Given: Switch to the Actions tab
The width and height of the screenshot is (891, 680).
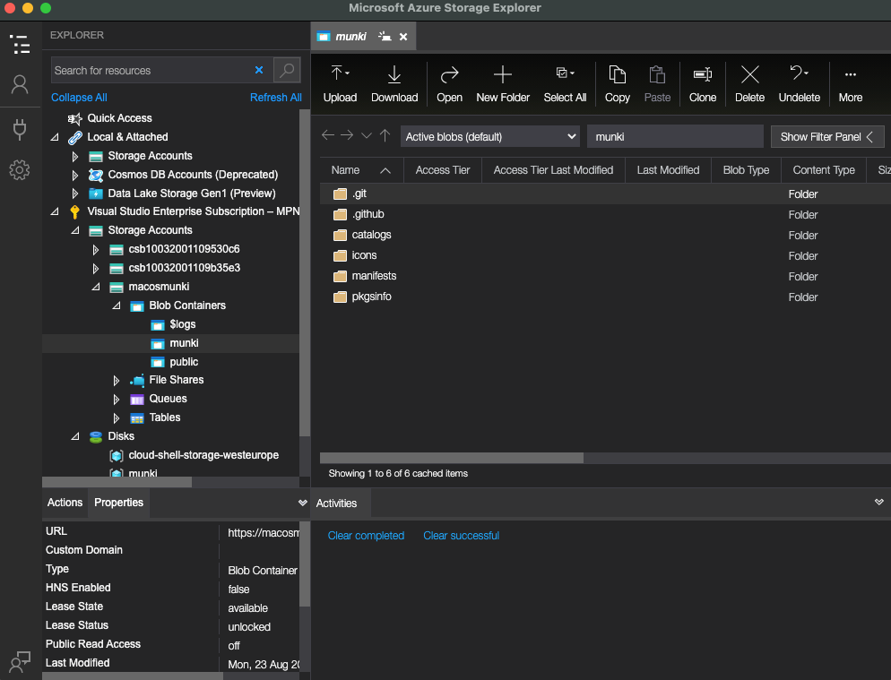Looking at the screenshot, I should pyautogui.click(x=65, y=503).
